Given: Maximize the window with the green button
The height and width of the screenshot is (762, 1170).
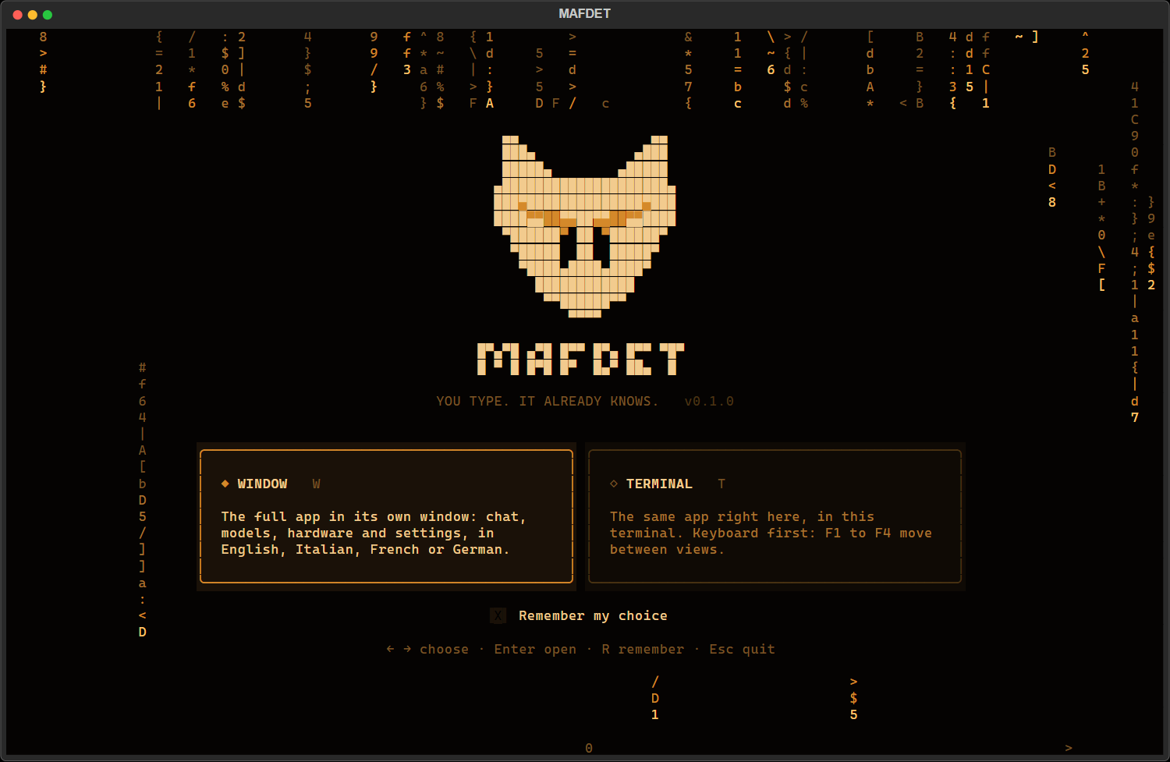Looking at the screenshot, I should [x=48, y=15].
